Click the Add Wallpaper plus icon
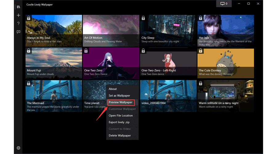The height and width of the screenshot is (154, 277). 18,15
